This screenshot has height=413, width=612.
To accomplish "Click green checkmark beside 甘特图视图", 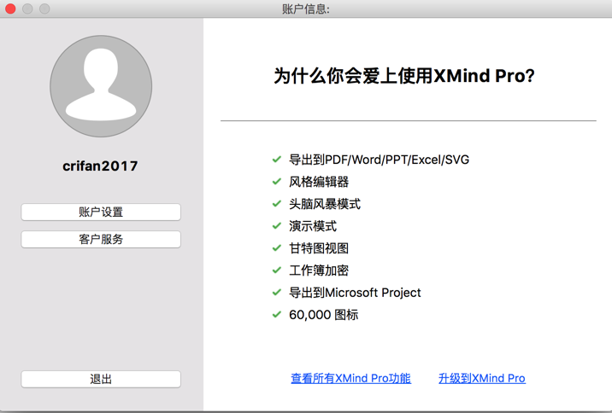I will point(277,247).
